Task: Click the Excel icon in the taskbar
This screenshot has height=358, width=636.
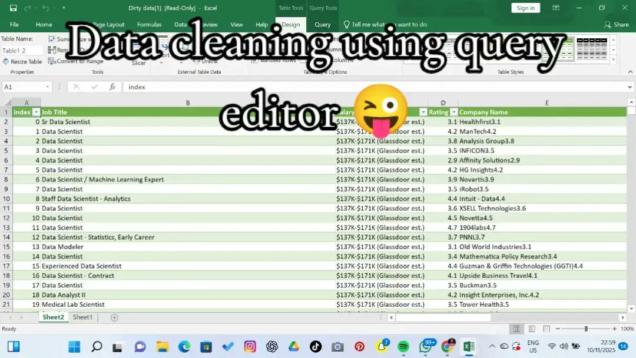Action: click(x=469, y=347)
